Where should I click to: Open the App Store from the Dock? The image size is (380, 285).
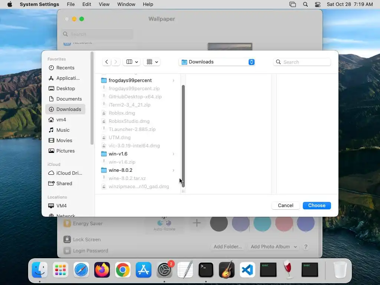[x=144, y=270]
